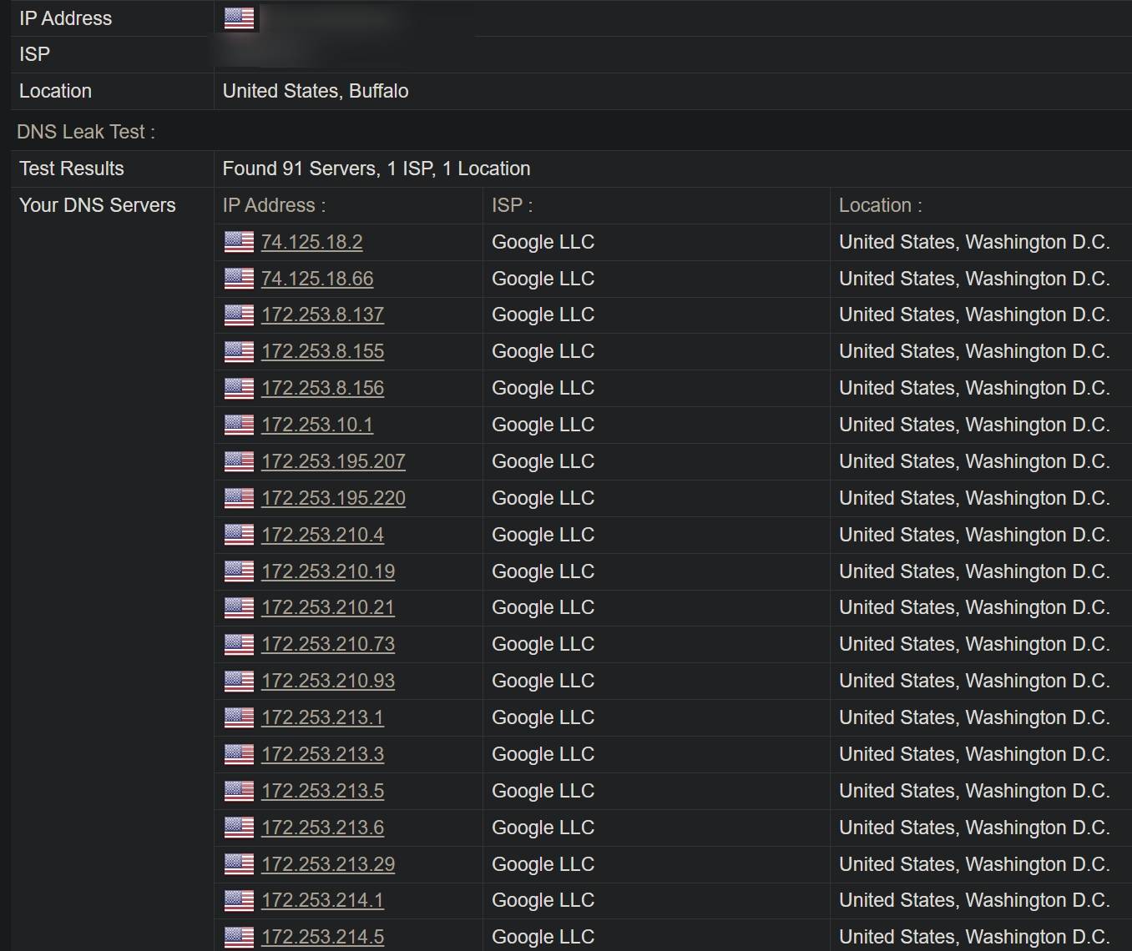Open IP link 172.253.210.4
1132x951 pixels.
[x=322, y=535]
